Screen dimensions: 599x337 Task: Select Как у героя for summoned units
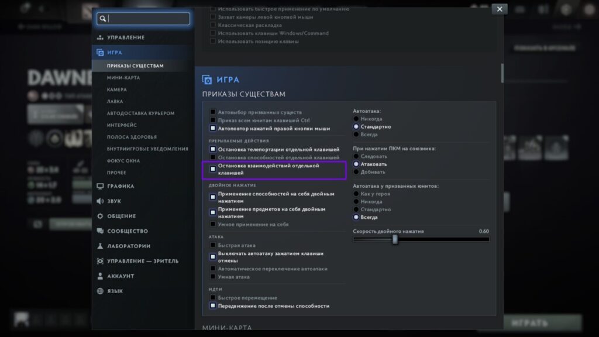356,194
